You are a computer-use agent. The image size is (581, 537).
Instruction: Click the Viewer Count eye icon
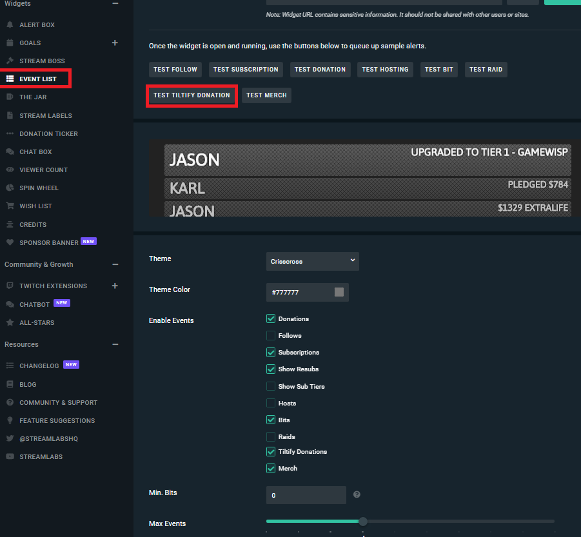10,170
